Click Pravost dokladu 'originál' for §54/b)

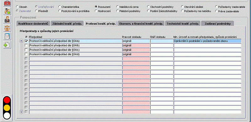(x=136, y=45)
